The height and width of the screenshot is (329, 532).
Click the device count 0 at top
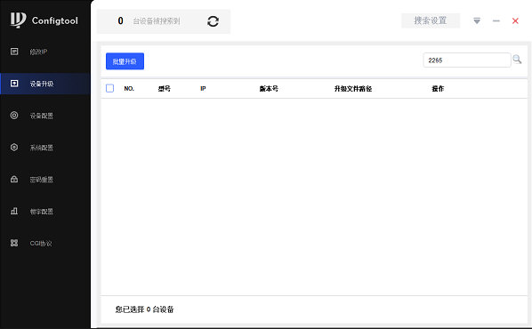pyautogui.click(x=120, y=21)
